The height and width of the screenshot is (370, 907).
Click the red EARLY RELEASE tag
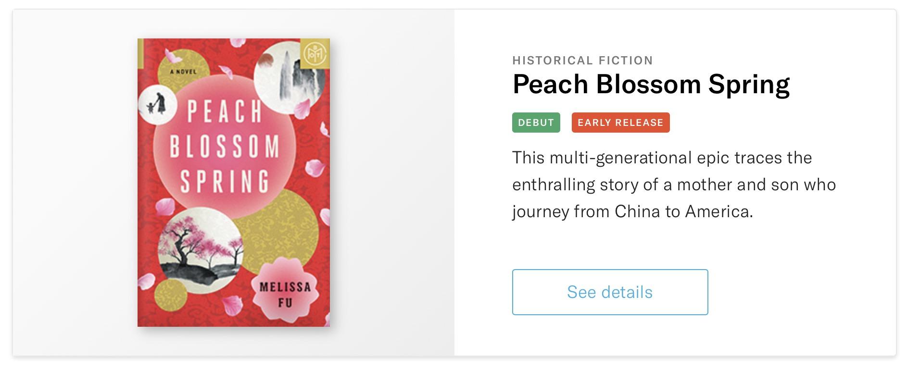[620, 123]
